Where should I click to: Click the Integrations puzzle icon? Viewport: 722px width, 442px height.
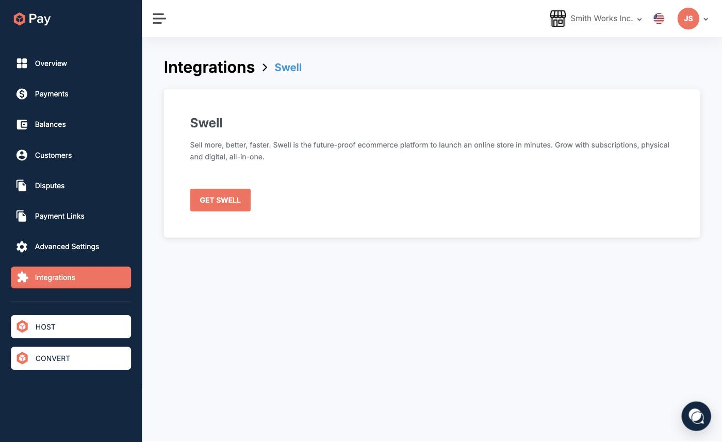22,277
